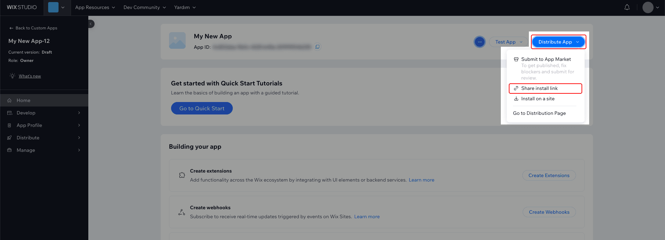Open notifications bell
This screenshot has height=240, width=665.
click(x=627, y=7)
